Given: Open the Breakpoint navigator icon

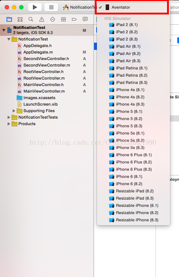Looking at the screenshot, I should point(74,19).
